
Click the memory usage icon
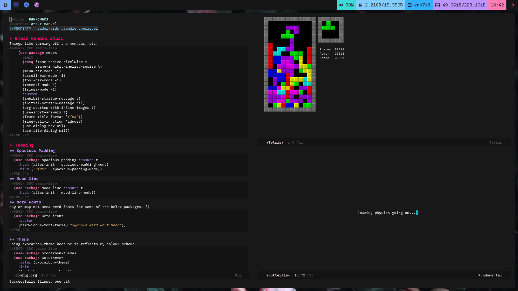coord(360,5)
